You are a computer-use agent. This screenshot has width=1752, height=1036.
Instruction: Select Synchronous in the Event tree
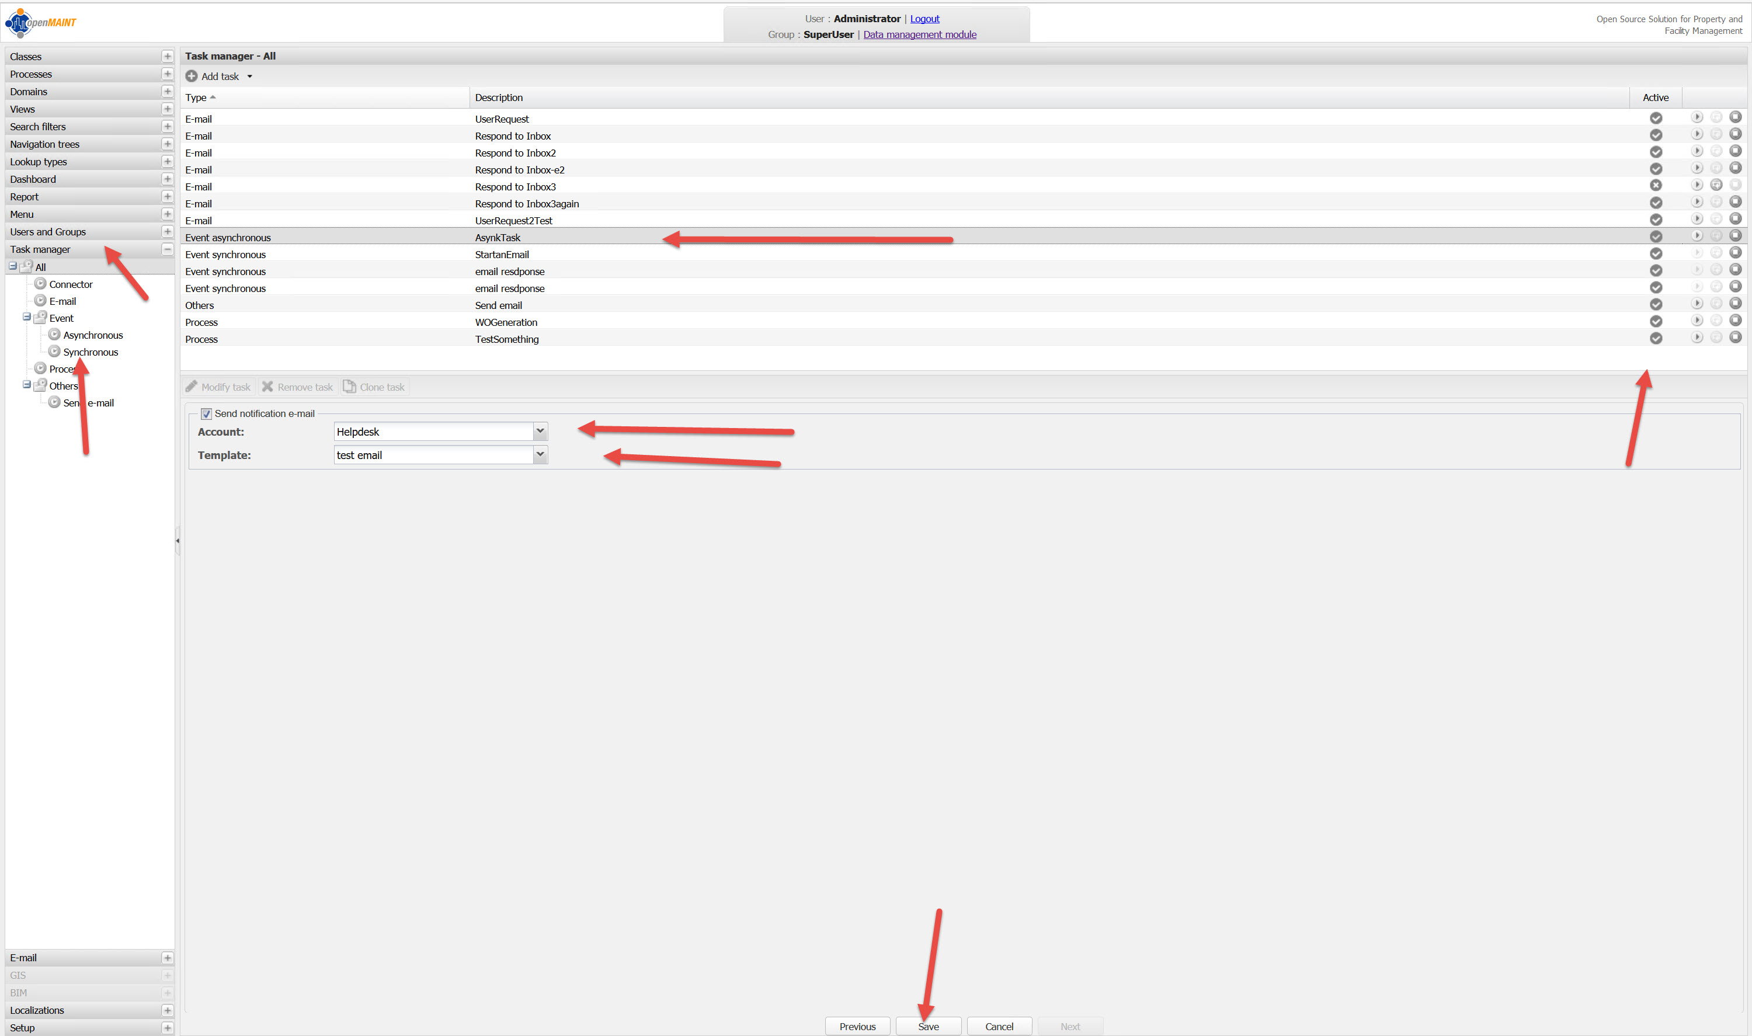click(91, 352)
